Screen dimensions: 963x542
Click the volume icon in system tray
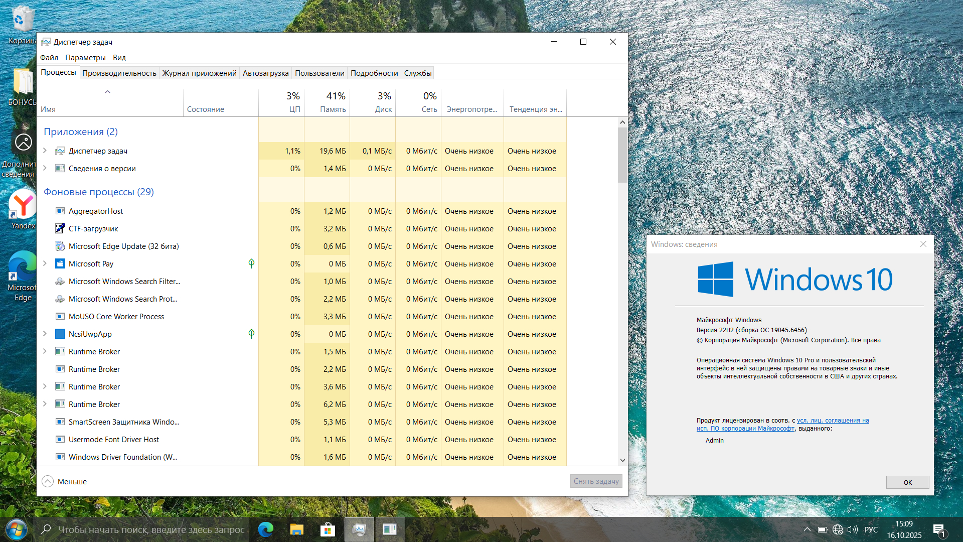[x=852, y=529]
